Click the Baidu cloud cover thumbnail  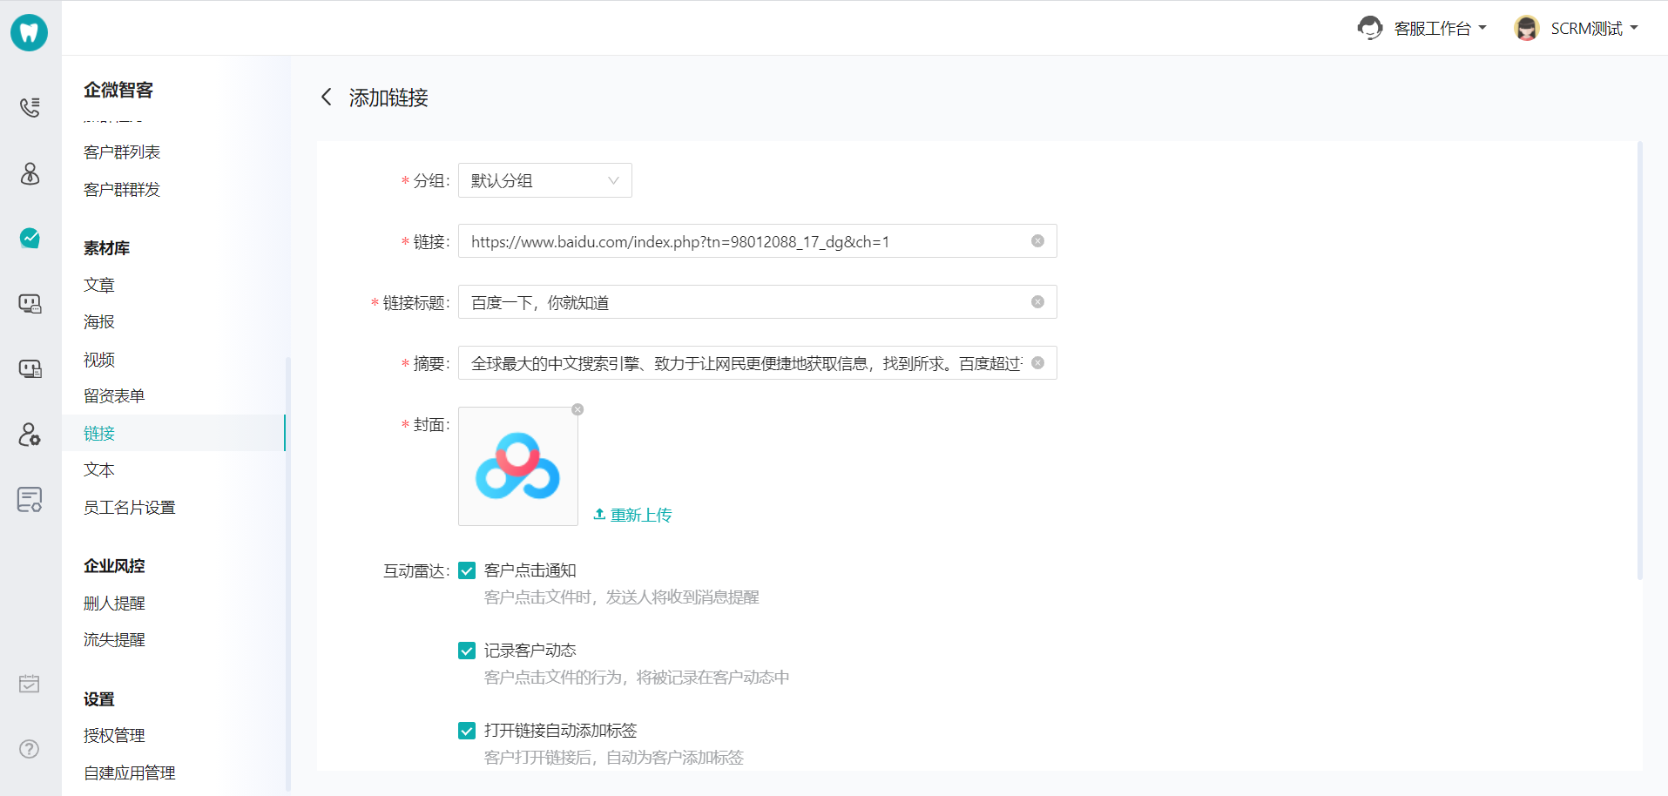pyautogui.click(x=518, y=466)
